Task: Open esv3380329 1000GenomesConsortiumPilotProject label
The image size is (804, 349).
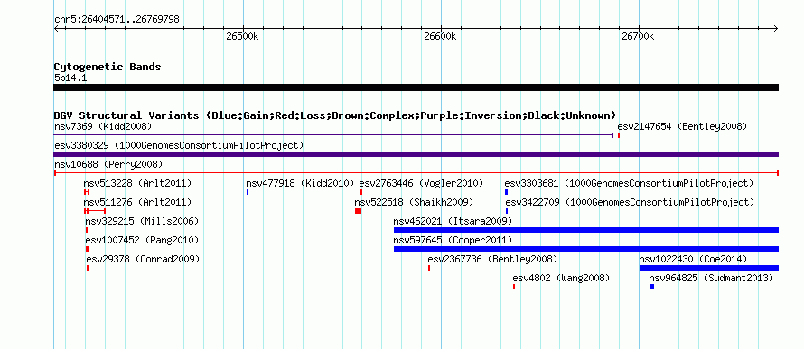Action: coord(179,146)
